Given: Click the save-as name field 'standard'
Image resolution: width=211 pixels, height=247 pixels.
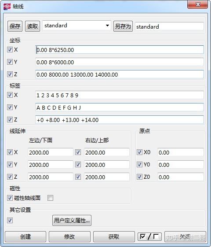Looking at the screenshot, I should click(x=169, y=26).
